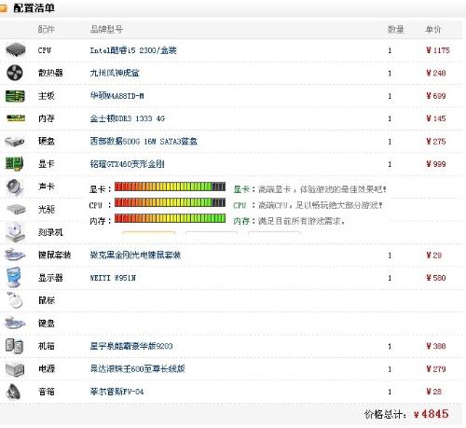Screen dimensions: 466x428
Task: Click the 音箱 category label
Action: tap(47, 392)
